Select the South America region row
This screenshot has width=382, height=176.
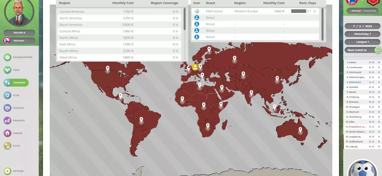point(119,25)
